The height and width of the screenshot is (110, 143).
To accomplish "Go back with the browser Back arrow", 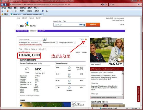I will tap(2, 5).
